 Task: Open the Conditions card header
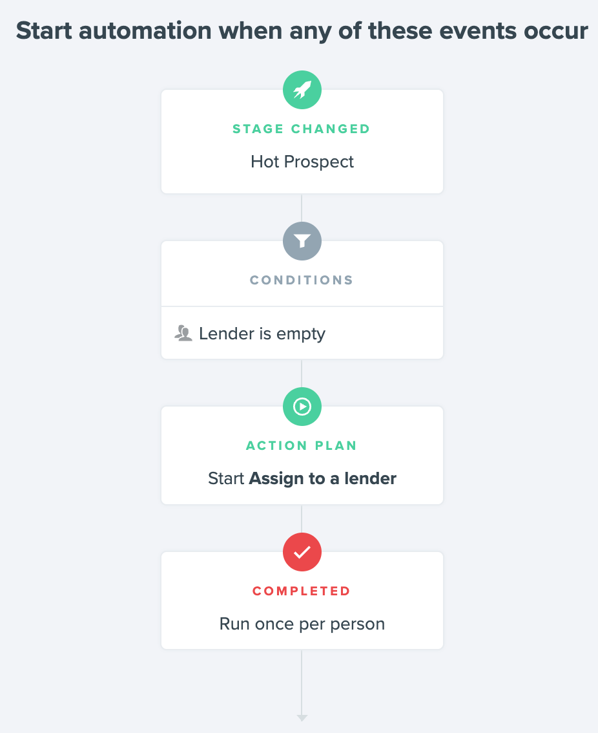coord(302,274)
